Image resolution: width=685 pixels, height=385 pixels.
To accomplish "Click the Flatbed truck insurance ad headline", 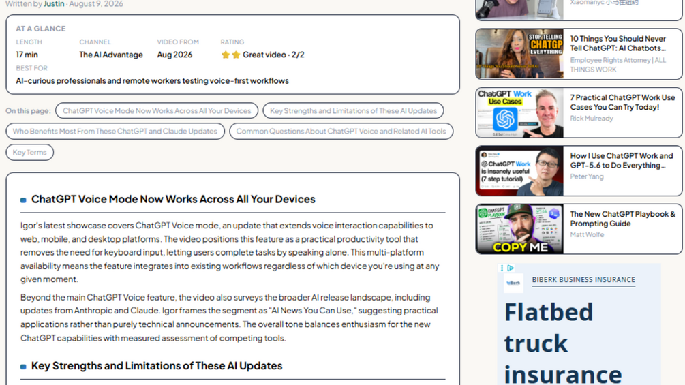I will point(563,343).
